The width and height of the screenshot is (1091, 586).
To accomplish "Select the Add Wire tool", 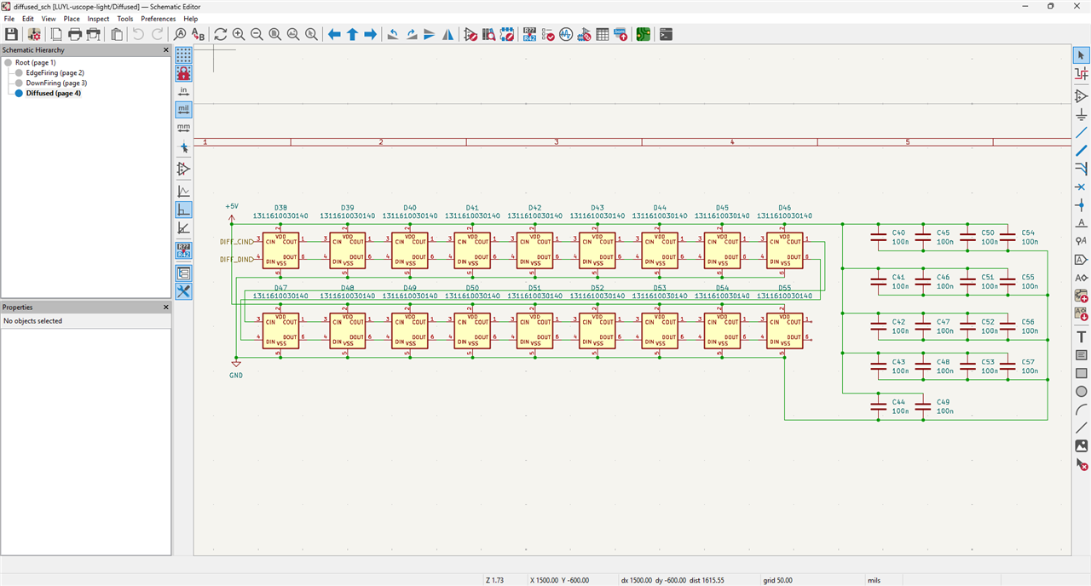I will (x=1081, y=133).
